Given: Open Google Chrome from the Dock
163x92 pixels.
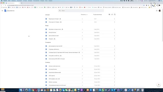Looking at the screenshot, I should [x=33, y=90].
